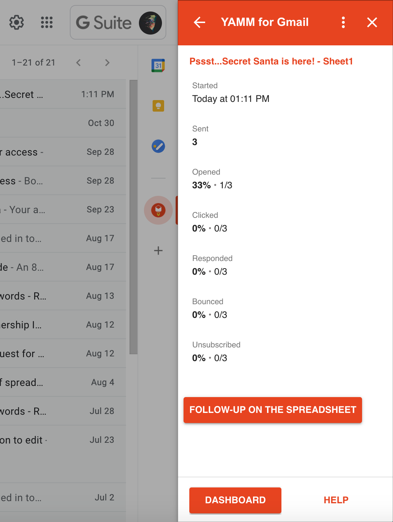Go to the previous page of emails

pyautogui.click(x=78, y=62)
